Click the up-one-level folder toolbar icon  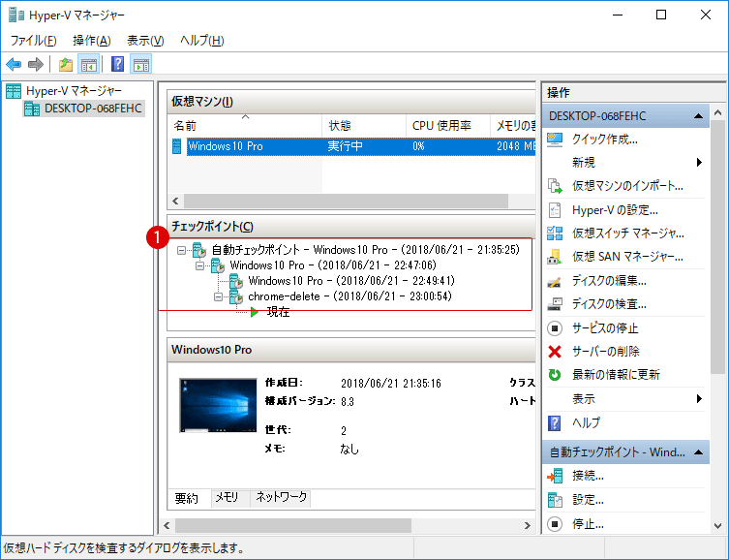[x=66, y=64]
